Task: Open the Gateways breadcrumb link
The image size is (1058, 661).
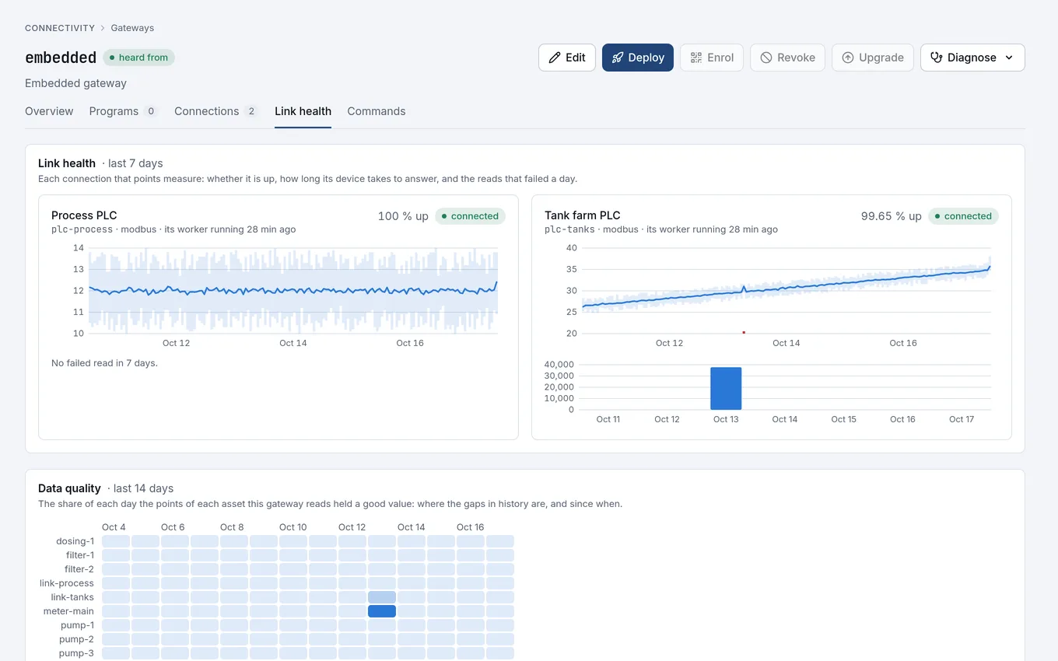Action: (x=132, y=28)
